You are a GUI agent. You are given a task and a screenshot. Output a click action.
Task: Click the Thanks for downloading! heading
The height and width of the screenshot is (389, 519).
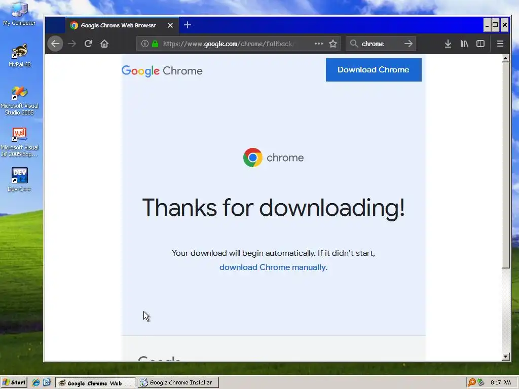tap(273, 208)
